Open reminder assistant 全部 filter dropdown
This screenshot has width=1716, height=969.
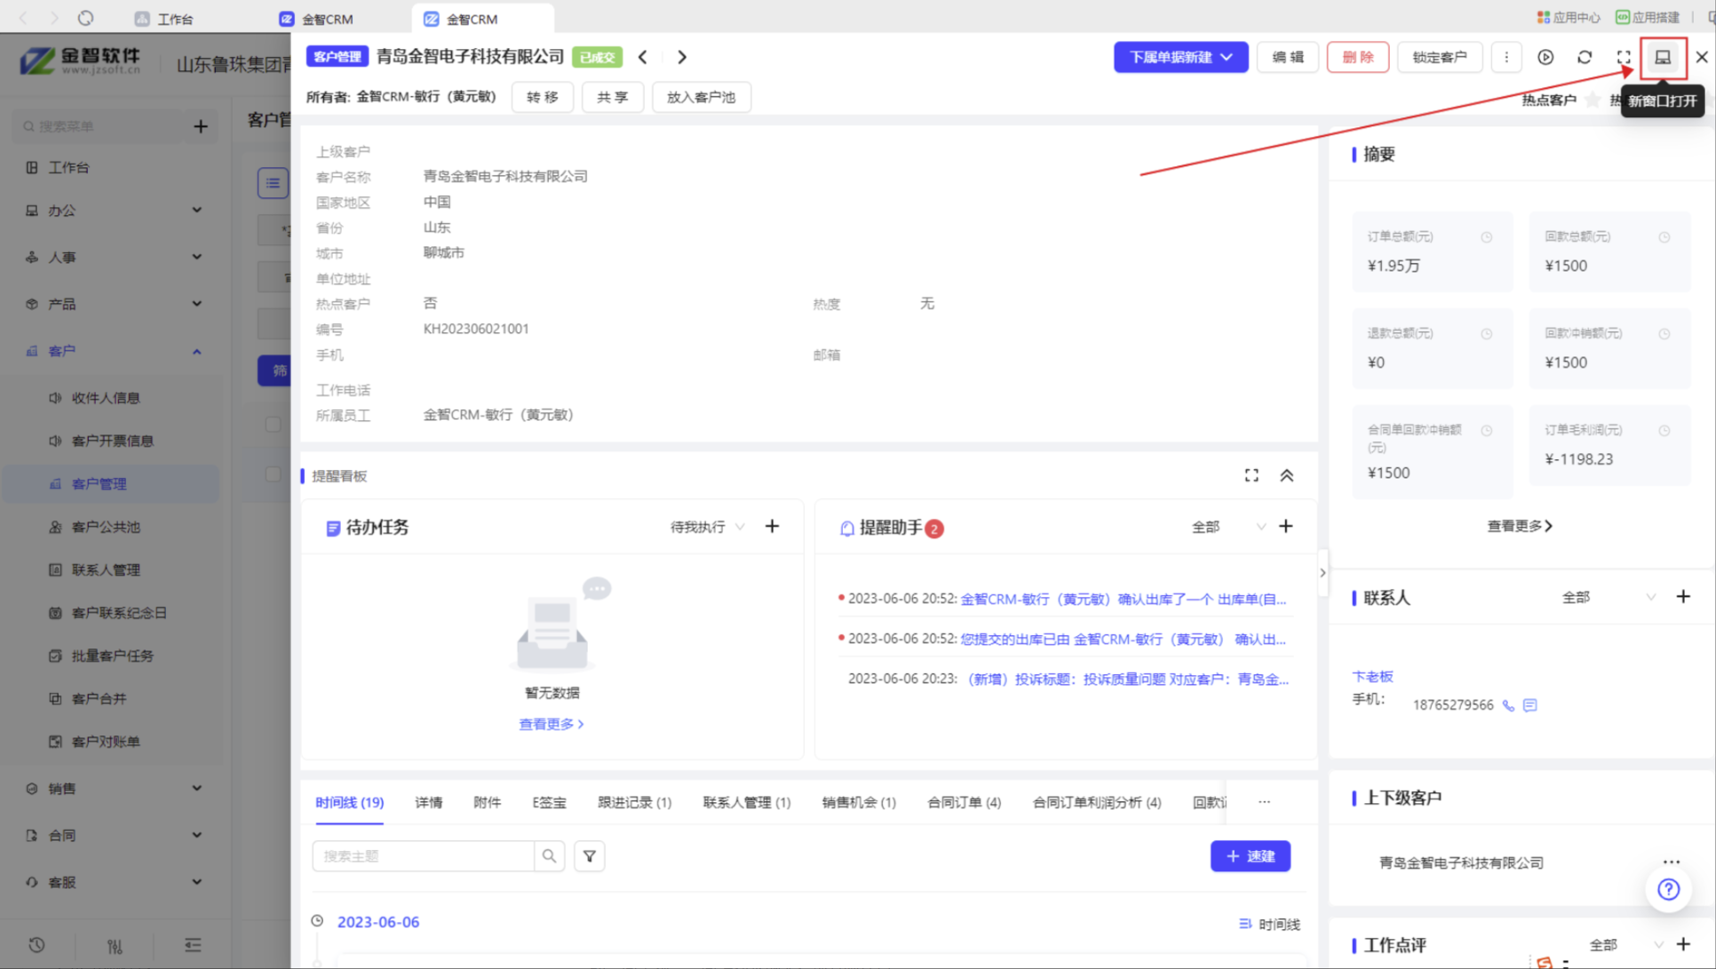click(x=1228, y=528)
